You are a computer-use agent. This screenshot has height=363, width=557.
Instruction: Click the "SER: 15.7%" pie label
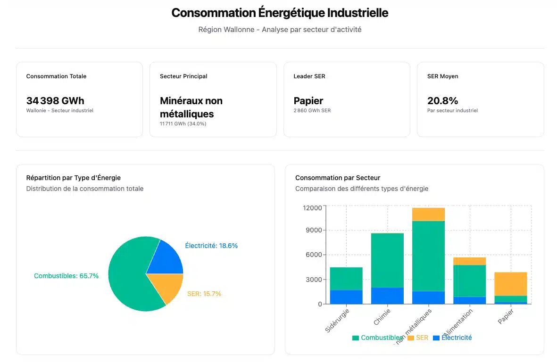(x=204, y=294)
